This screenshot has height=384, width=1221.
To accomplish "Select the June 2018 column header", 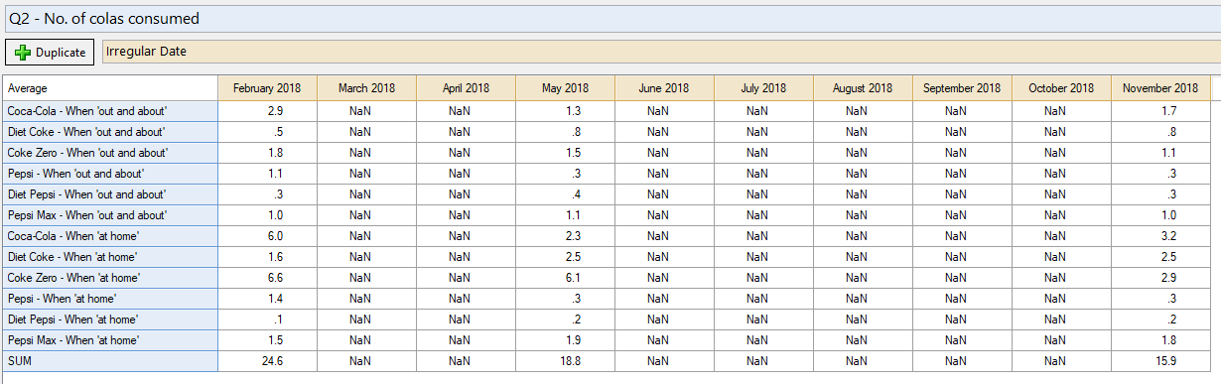I will [x=664, y=88].
